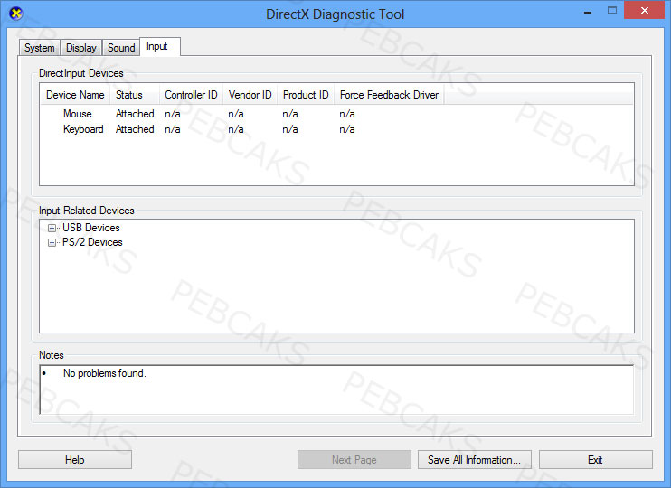Select the Input tab

[x=160, y=46]
